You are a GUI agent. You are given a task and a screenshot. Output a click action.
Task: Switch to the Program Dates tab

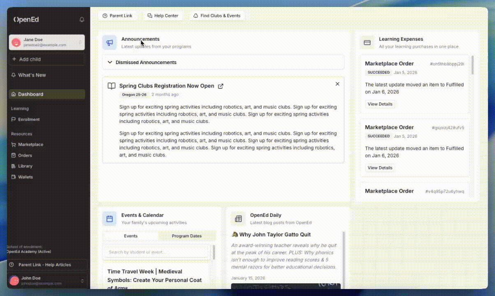click(187, 236)
